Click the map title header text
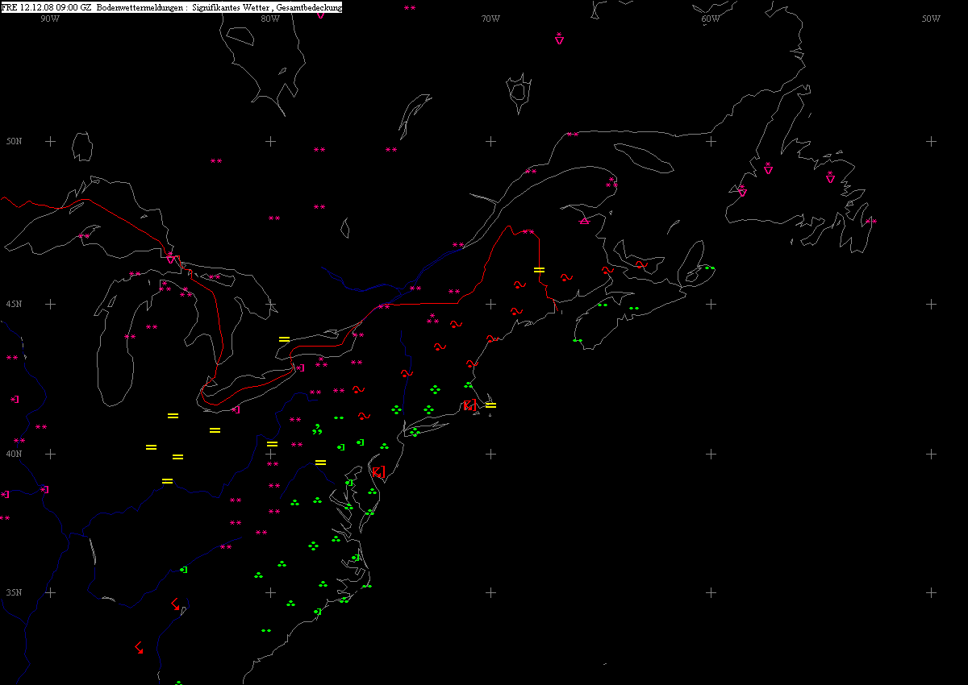The width and height of the screenshot is (968, 685). 172,7
